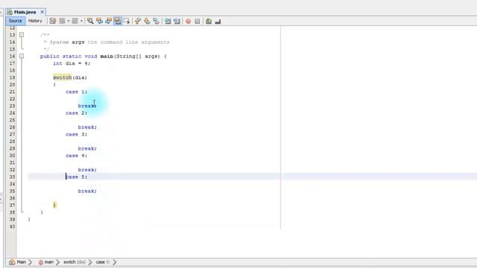Click line number 19 in the gutter
The height and width of the screenshot is (268, 477).
pyautogui.click(x=12, y=77)
